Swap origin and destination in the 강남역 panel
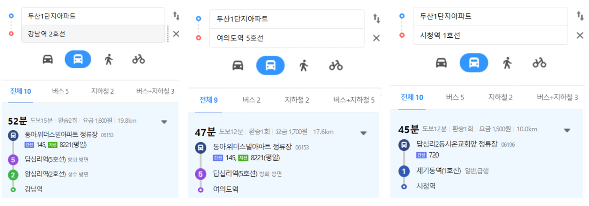The width and height of the screenshot is (589, 206). (176, 16)
